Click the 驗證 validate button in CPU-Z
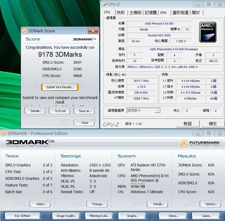Viewport: 225px width, 221px height. [x=188, y=124]
